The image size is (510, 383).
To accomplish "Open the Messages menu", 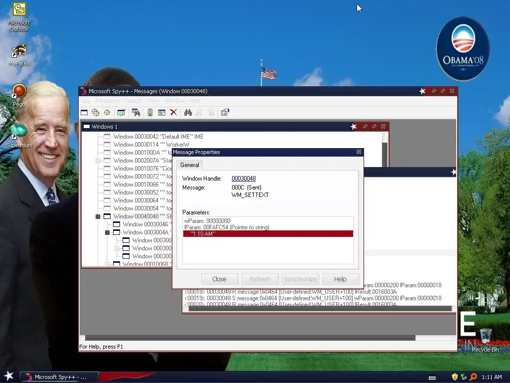I will [x=108, y=101].
